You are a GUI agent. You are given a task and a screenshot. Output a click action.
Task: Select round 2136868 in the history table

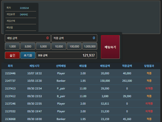(10, 119)
